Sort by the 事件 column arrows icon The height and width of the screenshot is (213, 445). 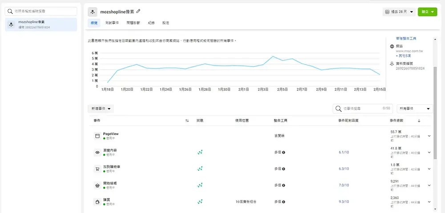pyautogui.click(x=187, y=121)
